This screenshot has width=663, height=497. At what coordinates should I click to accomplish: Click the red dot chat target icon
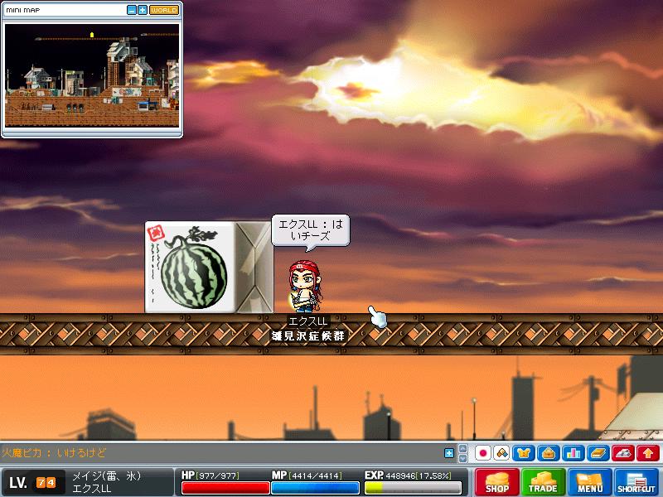[482, 453]
